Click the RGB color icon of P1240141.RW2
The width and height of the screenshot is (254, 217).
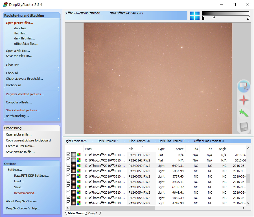click(79, 160)
